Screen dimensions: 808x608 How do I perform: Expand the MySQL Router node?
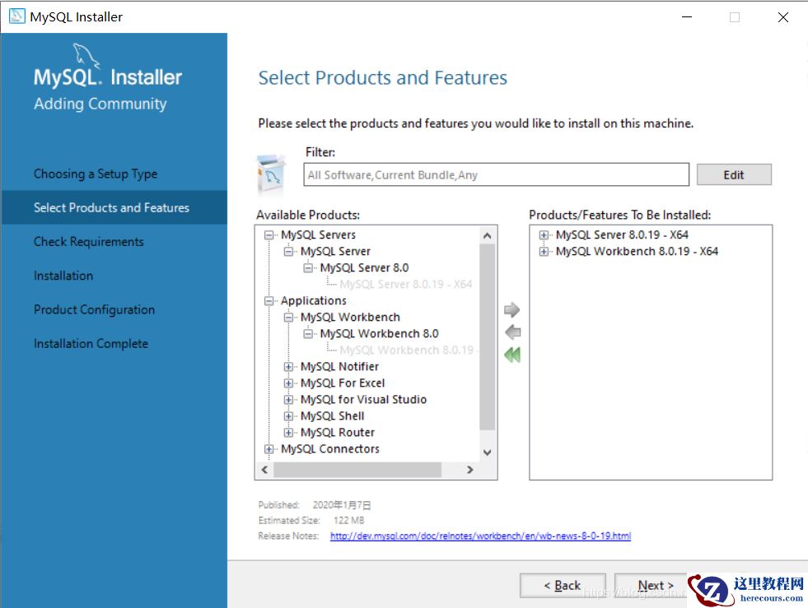[x=288, y=433]
